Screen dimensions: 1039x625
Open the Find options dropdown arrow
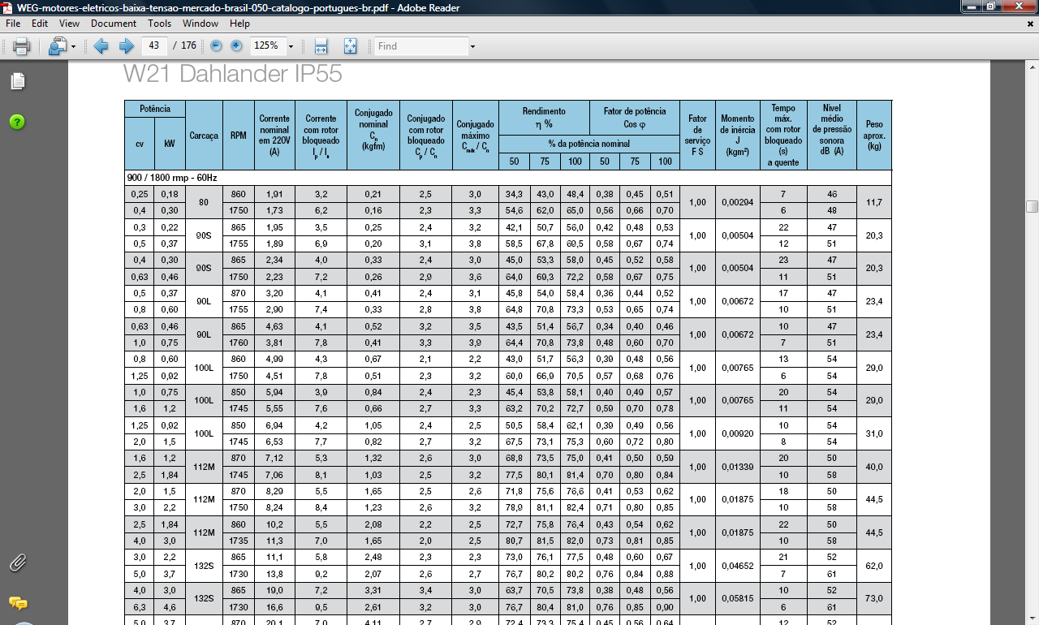click(474, 47)
